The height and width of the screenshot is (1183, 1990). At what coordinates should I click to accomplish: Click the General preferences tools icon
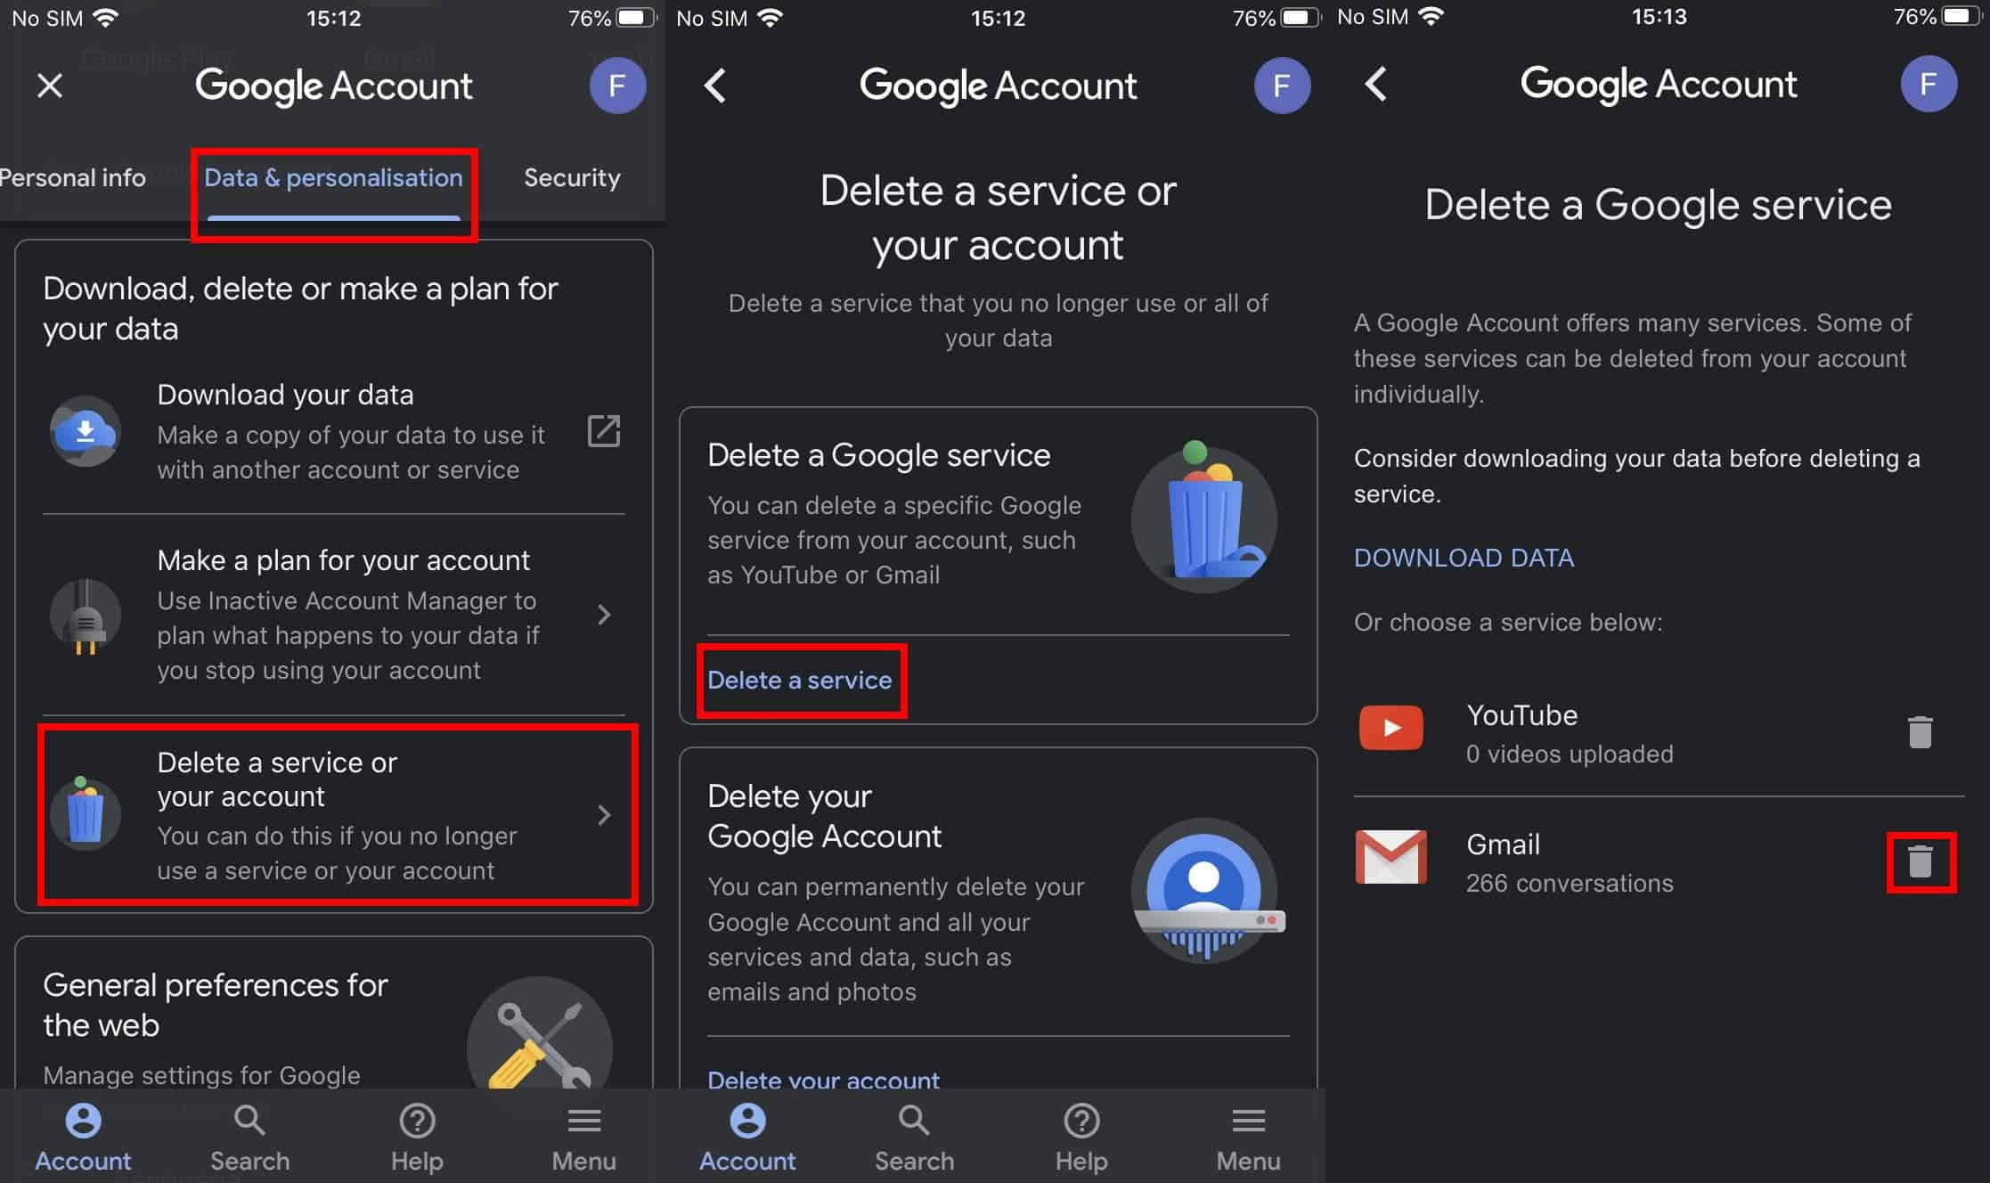pos(539,1033)
